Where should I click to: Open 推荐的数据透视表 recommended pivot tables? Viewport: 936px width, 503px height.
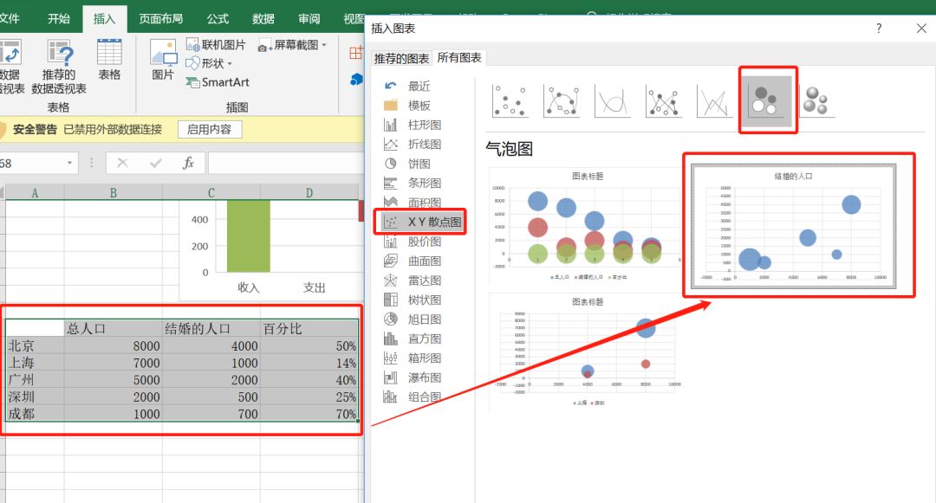click(x=59, y=67)
